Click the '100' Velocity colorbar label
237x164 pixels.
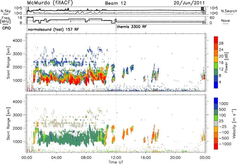222,115
